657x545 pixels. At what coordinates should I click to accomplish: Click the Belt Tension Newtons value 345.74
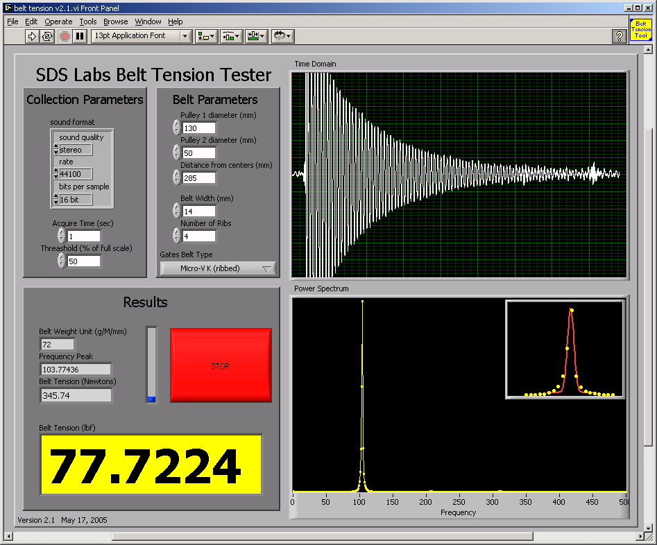[76, 395]
